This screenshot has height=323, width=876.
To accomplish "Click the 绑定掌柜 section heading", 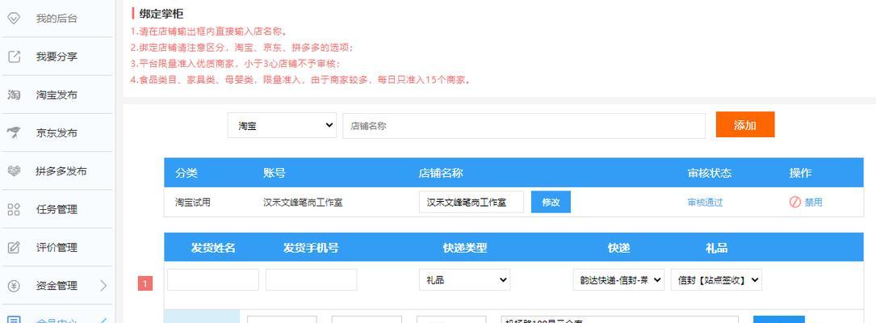I will pos(161,14).
